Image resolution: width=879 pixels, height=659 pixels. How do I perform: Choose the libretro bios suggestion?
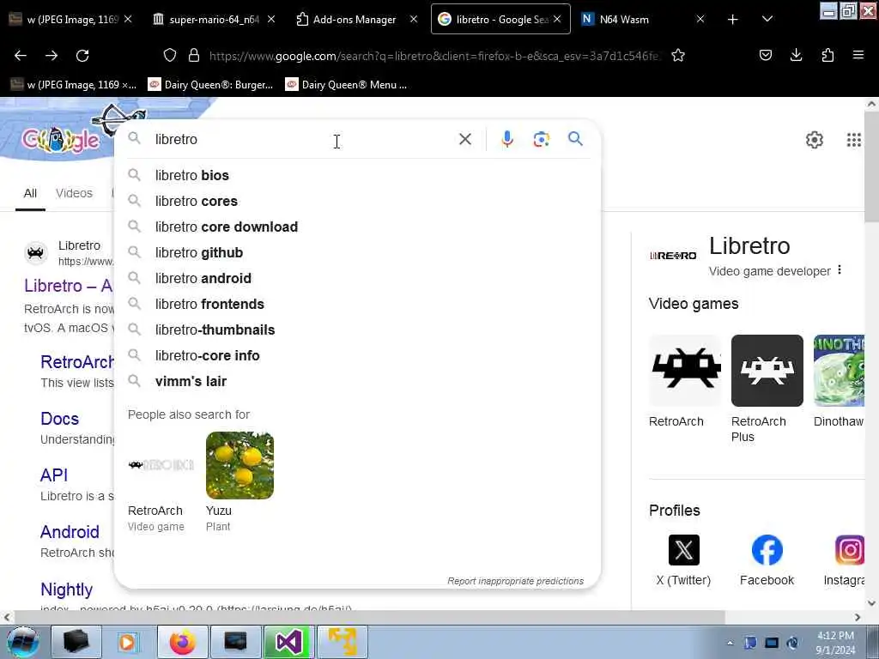point(358,175)
